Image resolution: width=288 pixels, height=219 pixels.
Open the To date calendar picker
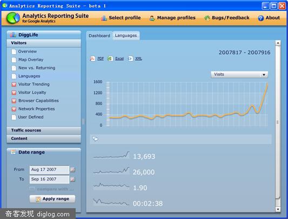point(73,180)
